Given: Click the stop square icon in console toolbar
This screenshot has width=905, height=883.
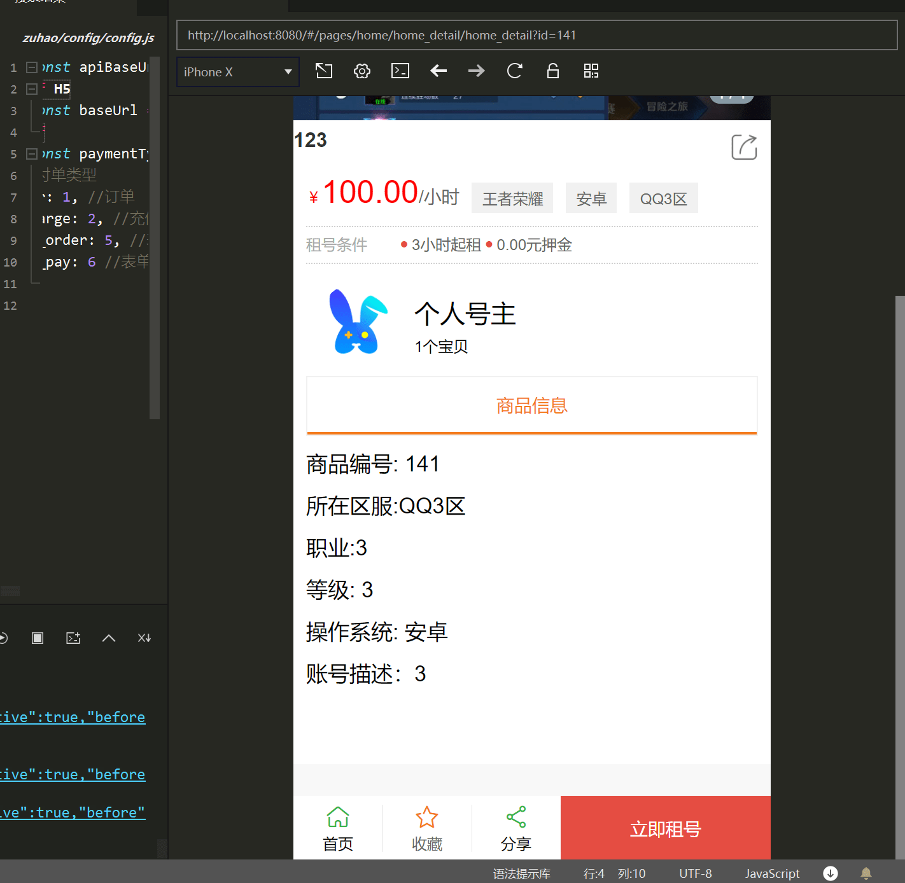Looking at the screenshot, I should click(x=38, y=638).
